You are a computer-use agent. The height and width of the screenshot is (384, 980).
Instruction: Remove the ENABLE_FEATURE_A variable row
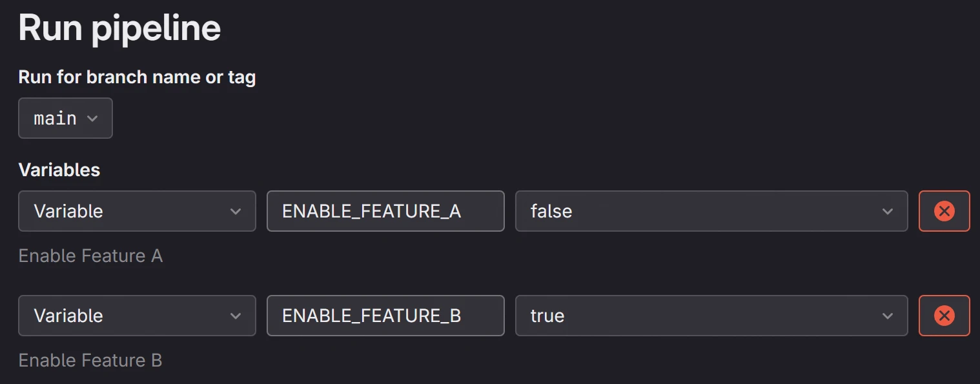coord(944,211)
